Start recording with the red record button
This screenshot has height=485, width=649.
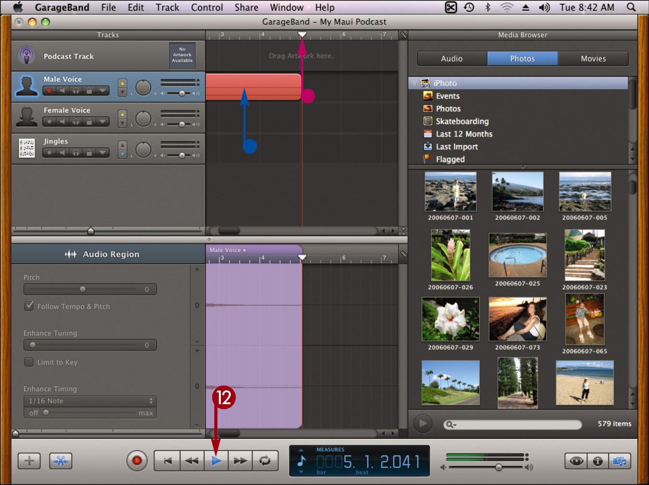click(137, 461)
